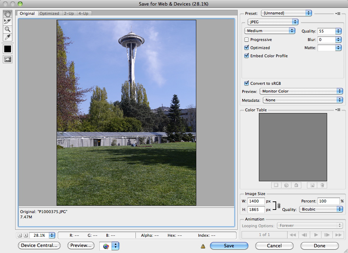This screenshot has width=348, height=253.
Task: Select the Zoom tool
Action: coord(7,29)
